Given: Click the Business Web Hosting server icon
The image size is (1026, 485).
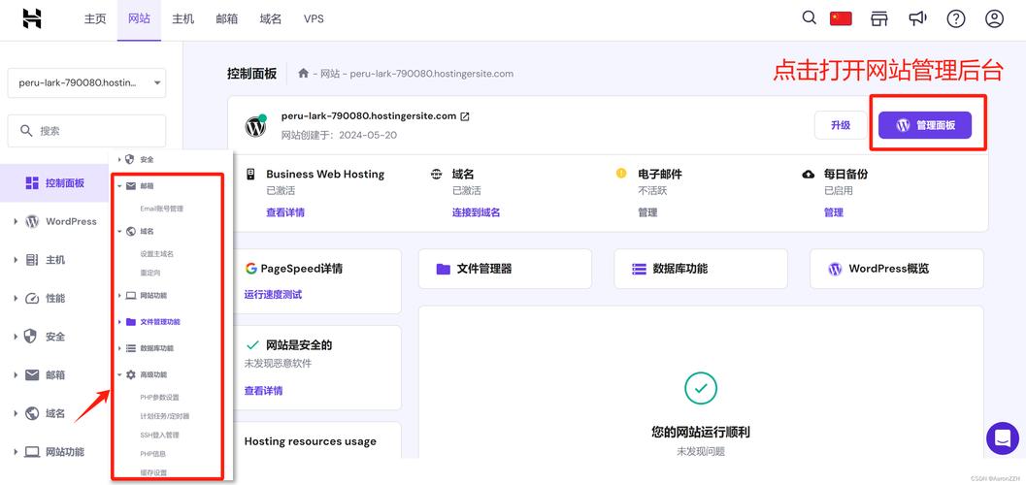Looking at the screenshot, I should 250,175.
